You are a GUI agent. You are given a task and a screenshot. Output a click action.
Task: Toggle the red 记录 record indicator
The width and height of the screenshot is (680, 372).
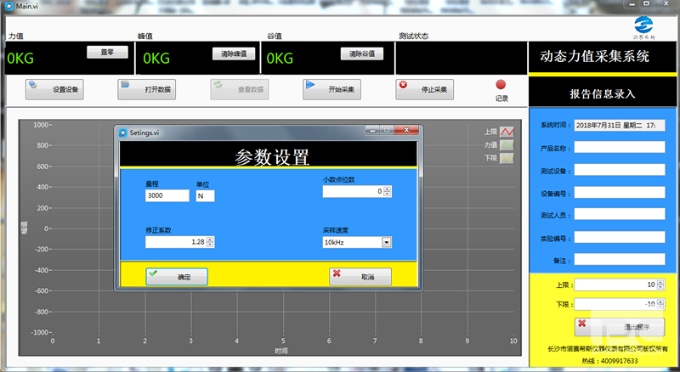click(501, 85)
